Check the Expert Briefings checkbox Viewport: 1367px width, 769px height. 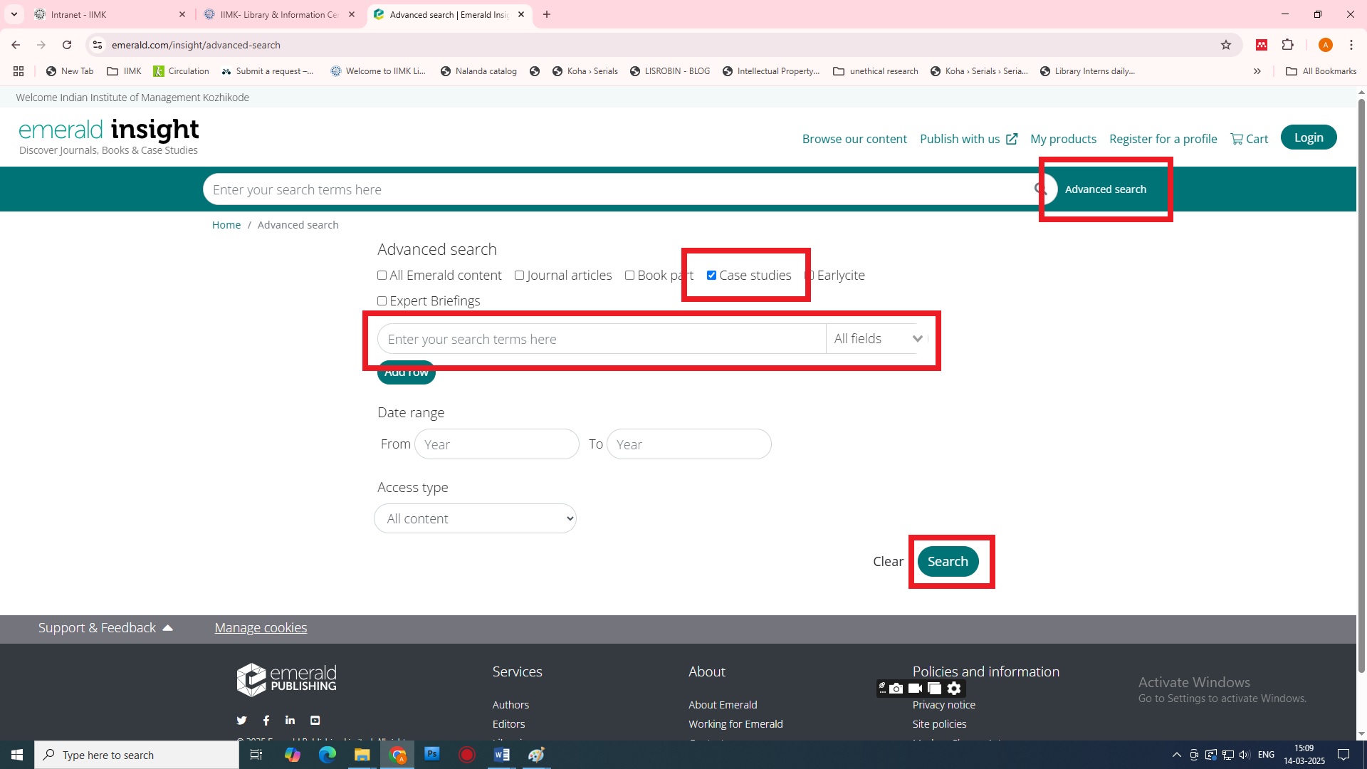pos(382,301)
